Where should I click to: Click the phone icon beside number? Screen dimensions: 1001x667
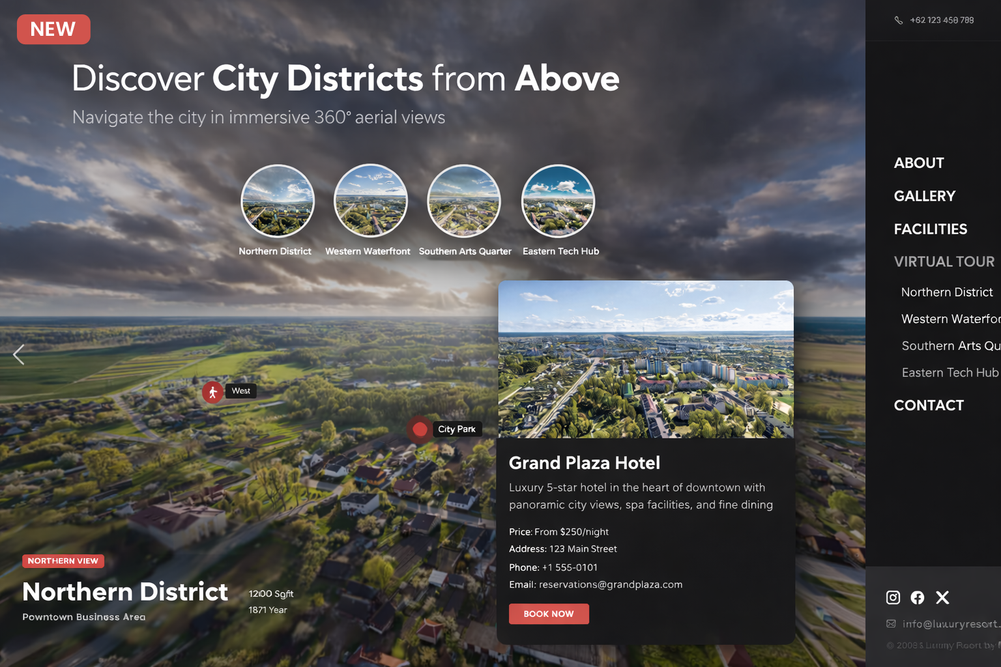click(899, 20)
